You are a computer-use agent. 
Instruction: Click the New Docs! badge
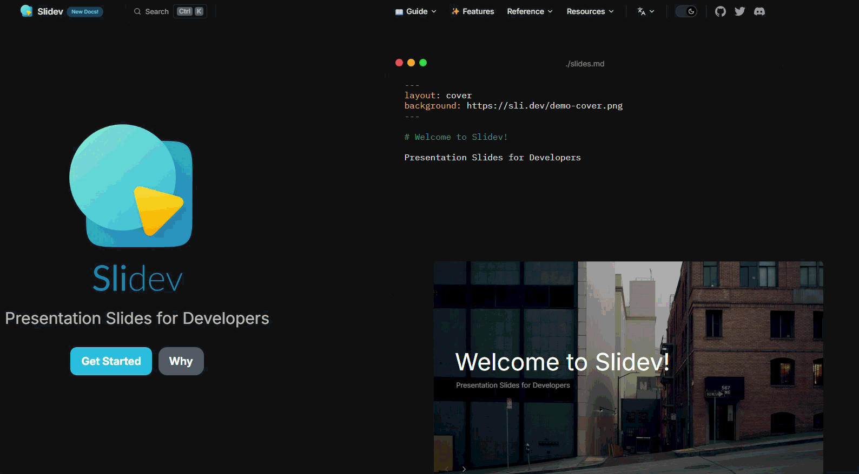pyautogui.click(x=85, y=11)
